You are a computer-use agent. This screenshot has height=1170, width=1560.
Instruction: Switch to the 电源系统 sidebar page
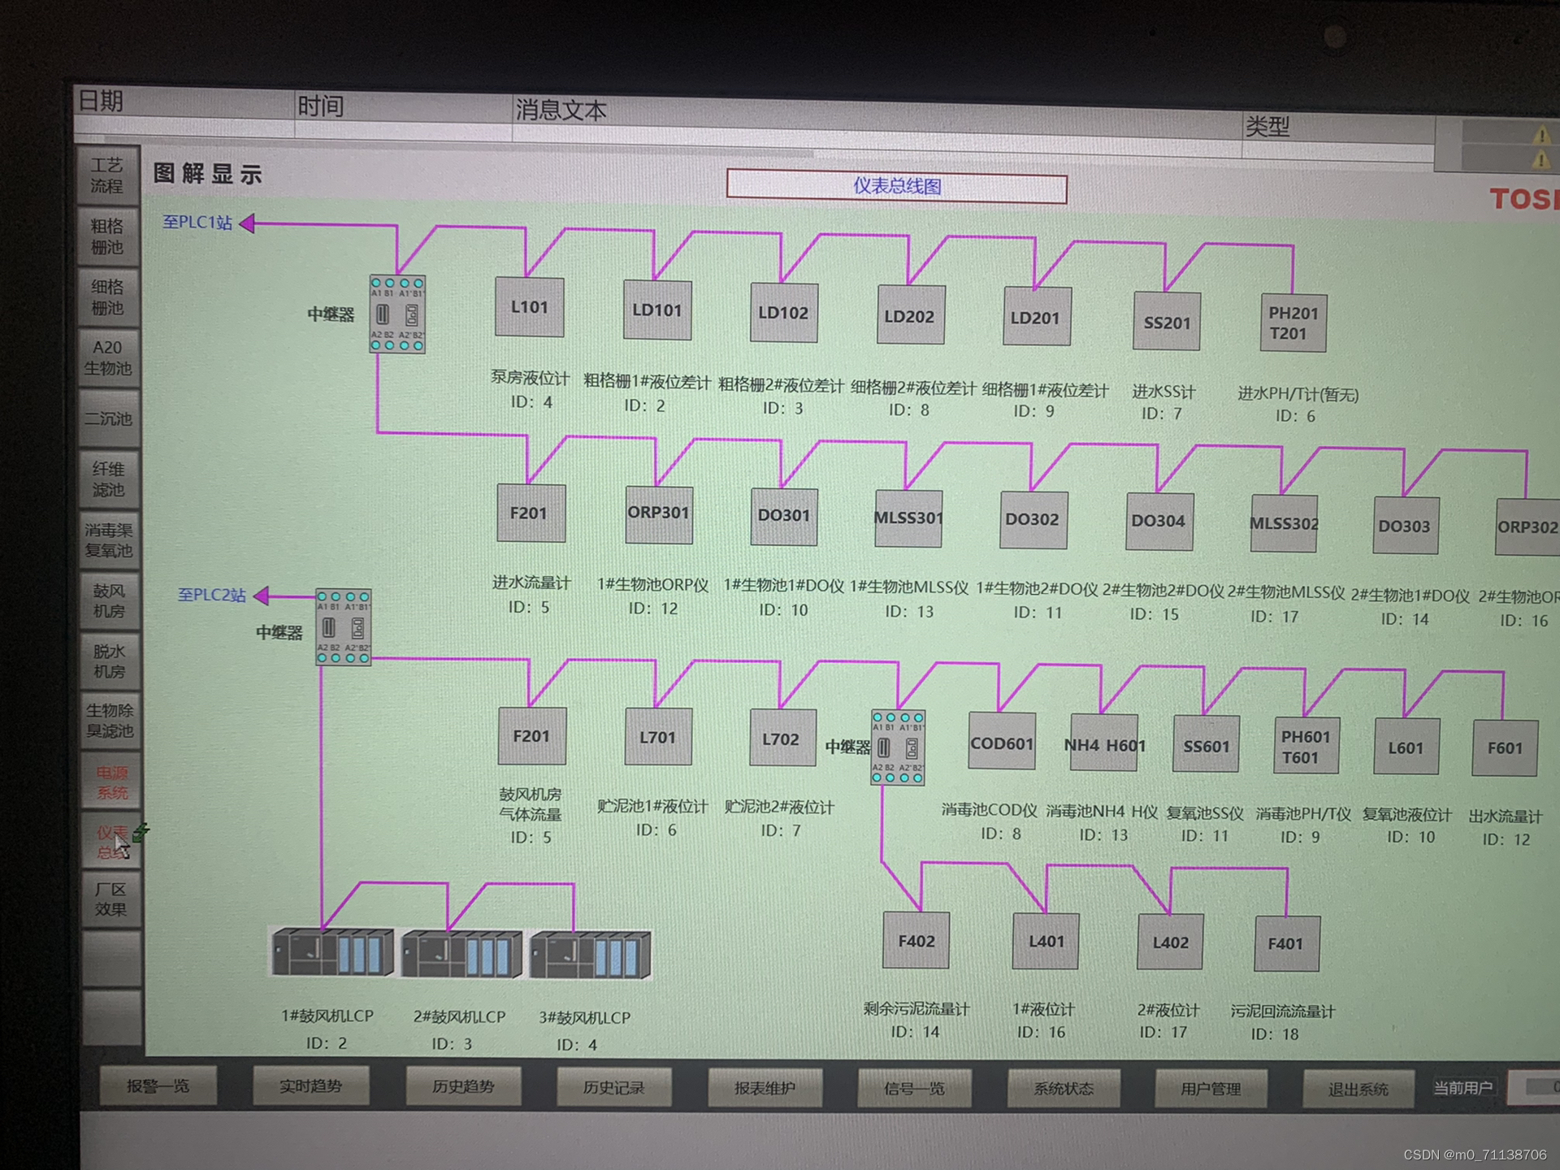click(x=111, y=782)
